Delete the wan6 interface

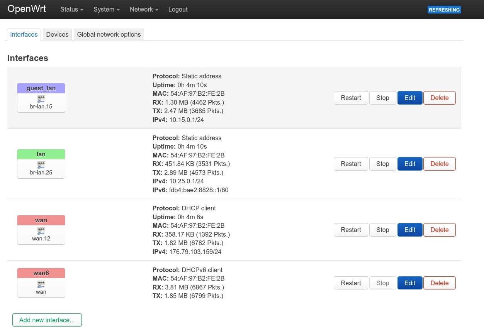439,283
